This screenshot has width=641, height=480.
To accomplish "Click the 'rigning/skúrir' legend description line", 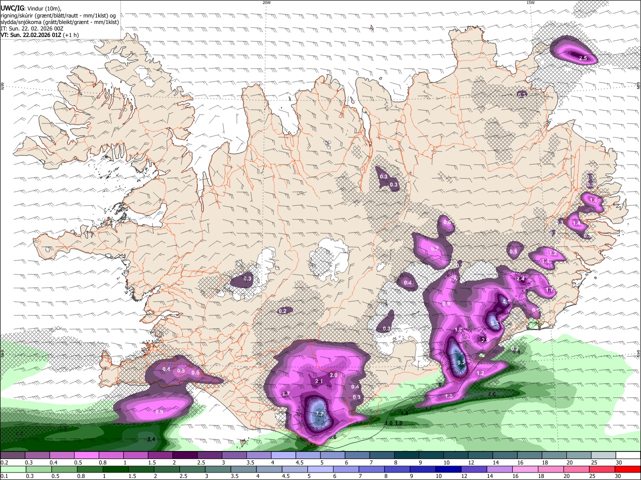I will click(x=59, y=15).
